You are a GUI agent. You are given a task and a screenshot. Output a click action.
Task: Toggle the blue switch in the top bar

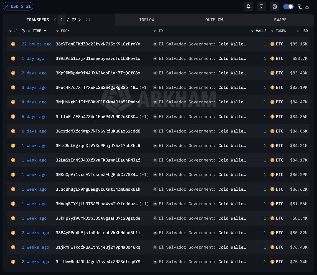(288, 7)
